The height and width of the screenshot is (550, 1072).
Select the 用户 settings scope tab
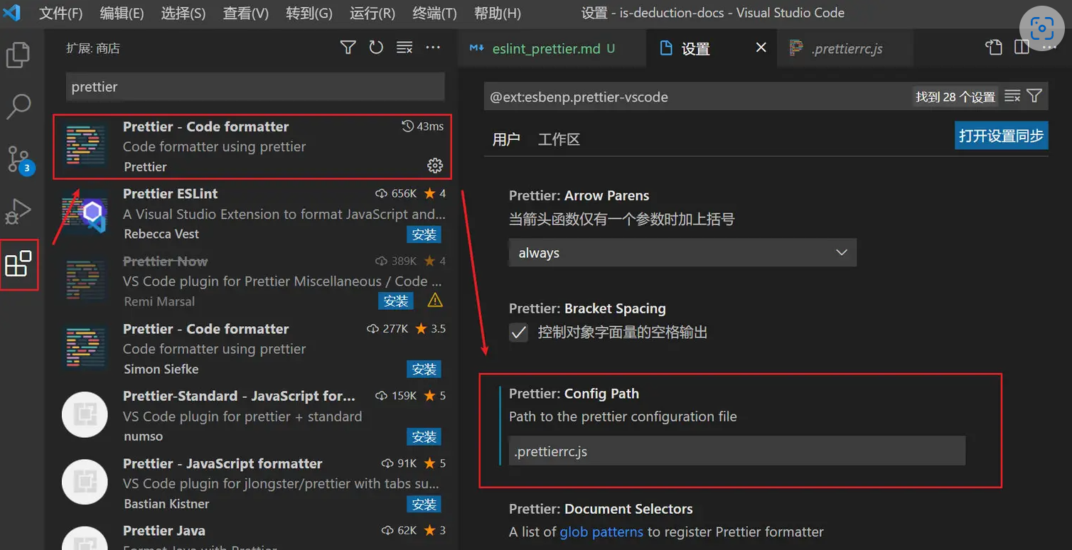click(x=506, y=139)
